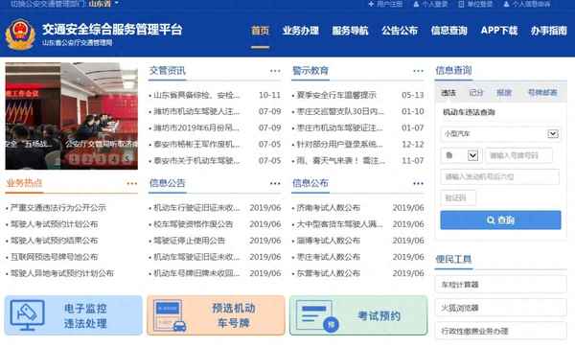The image size is (575, 347).
Task: Open 驾驶人考试预约计划公布 link
Action: pyautogui.click(x=55, y=224)
